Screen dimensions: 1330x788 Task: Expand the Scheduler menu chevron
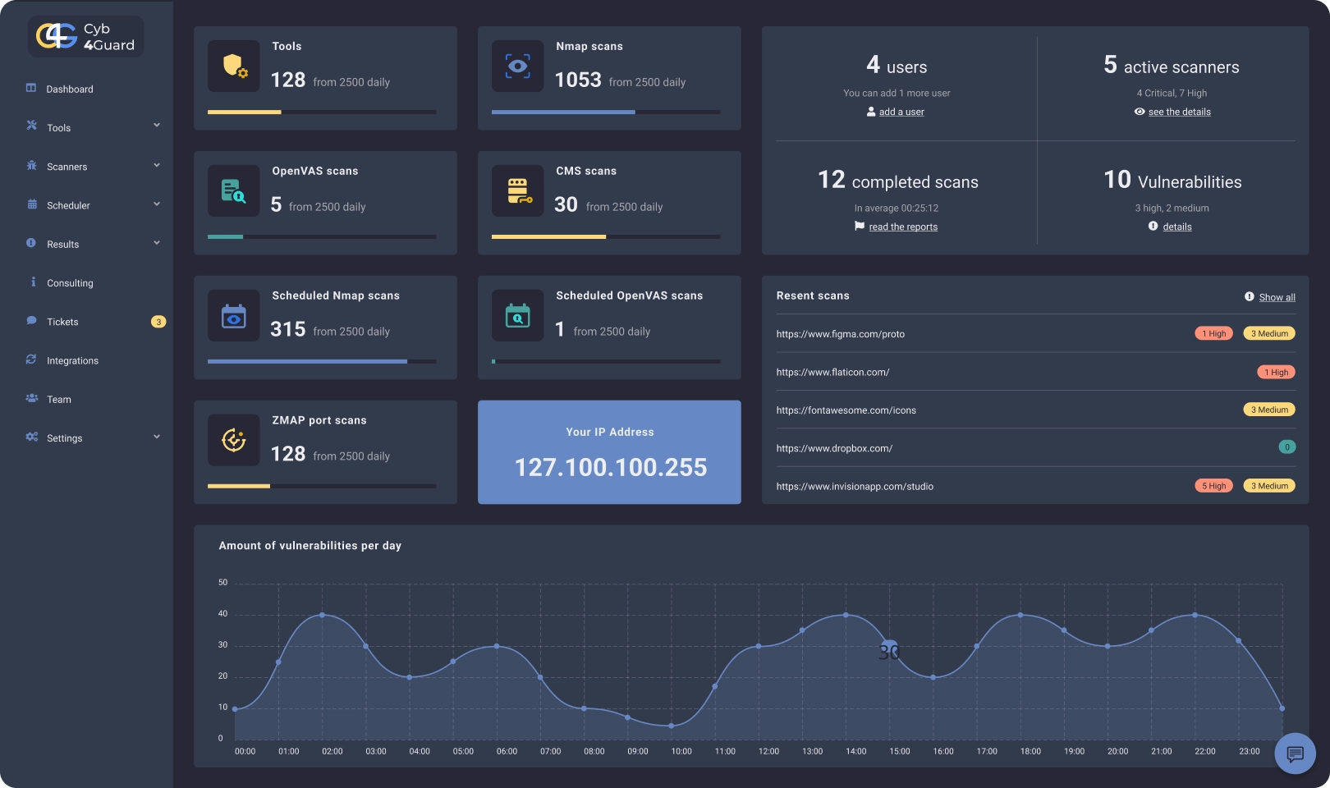coord(157,204)
